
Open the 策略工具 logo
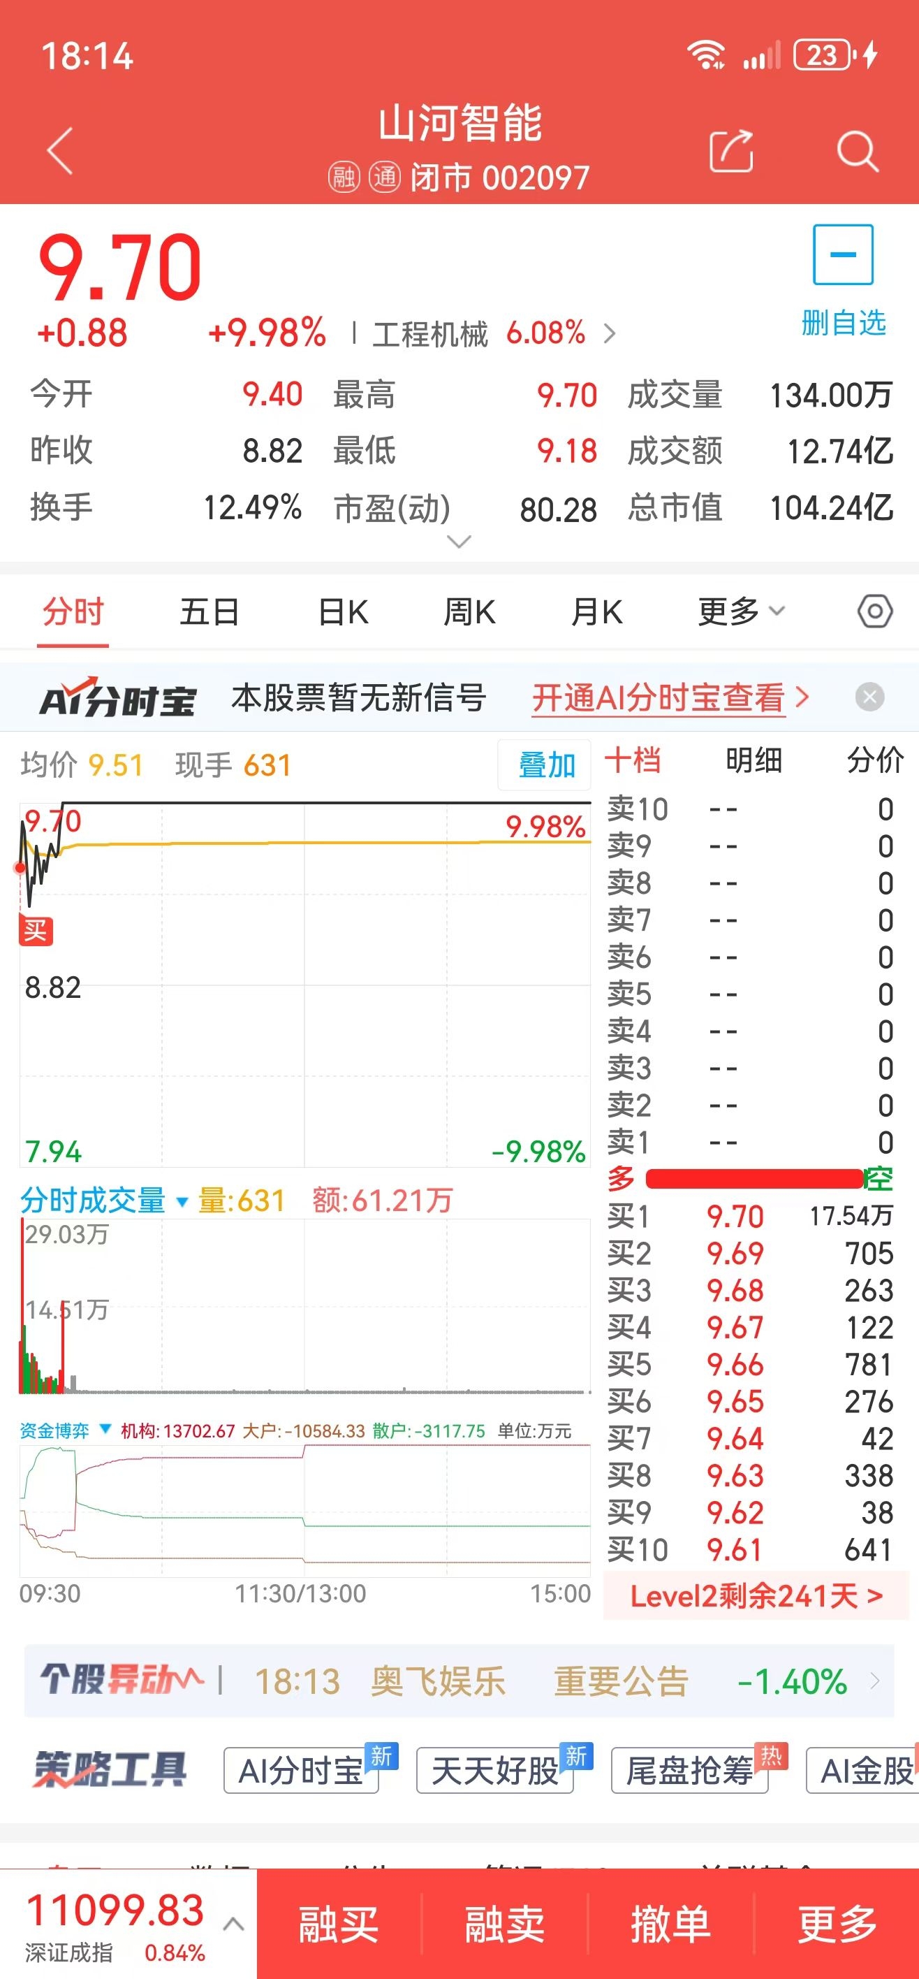110,1770
